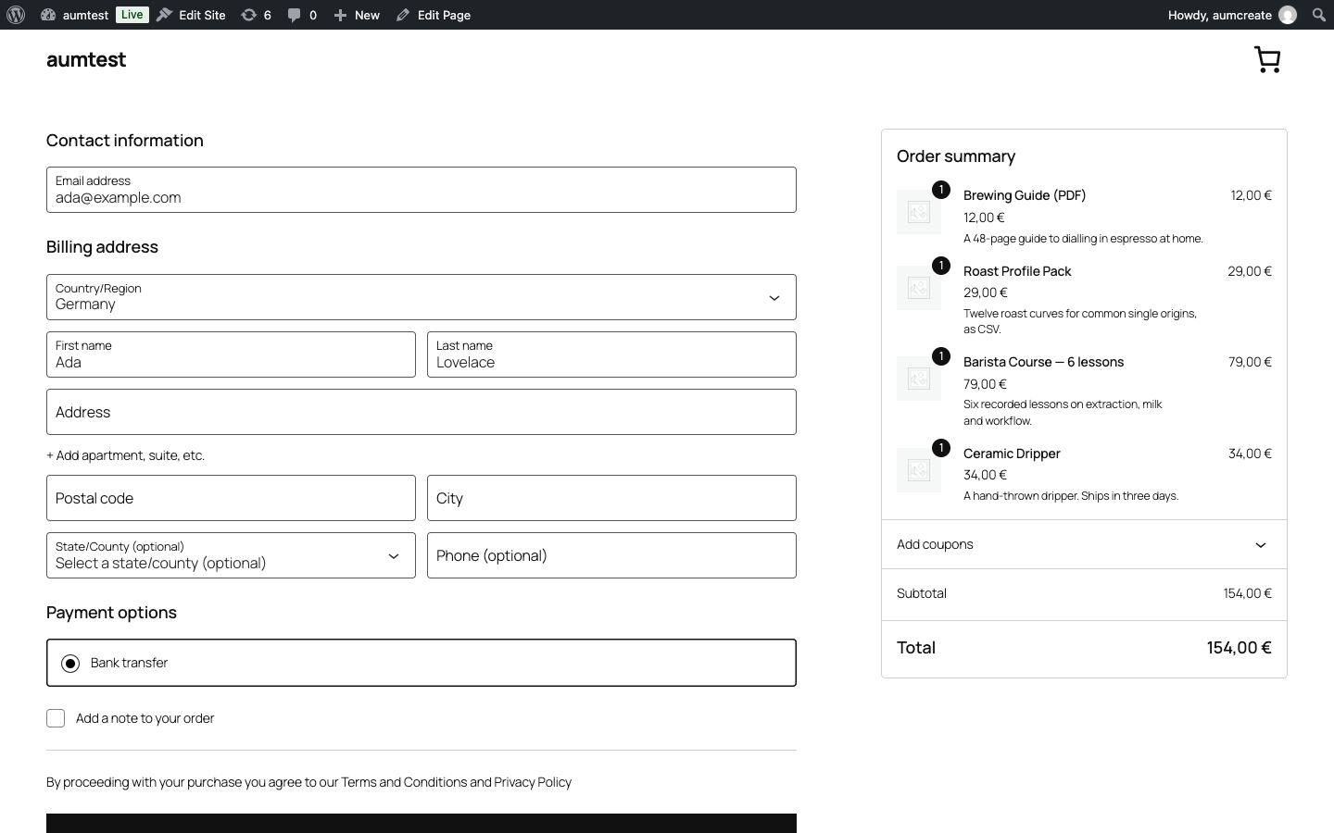This screenshot has height=833, width=1334.
Task: Expand the Add coupons section
Action: pyautogui.click(x=1084, y=544)
